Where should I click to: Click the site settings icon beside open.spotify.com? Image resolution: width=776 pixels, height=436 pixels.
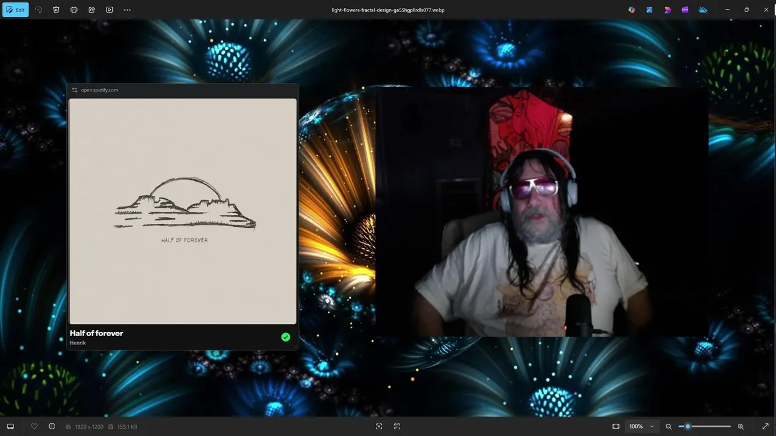click(x=75, y=90)
